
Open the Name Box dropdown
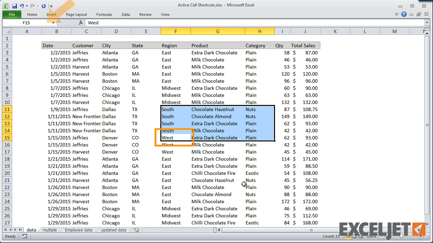(53, 23)
